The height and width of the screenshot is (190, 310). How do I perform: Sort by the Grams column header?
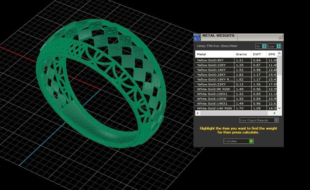point(243,54)
